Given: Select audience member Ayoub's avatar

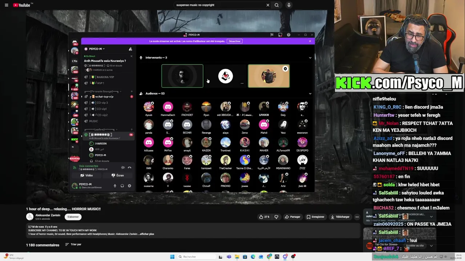Looking at the screenshot, I should coord(149,107).
